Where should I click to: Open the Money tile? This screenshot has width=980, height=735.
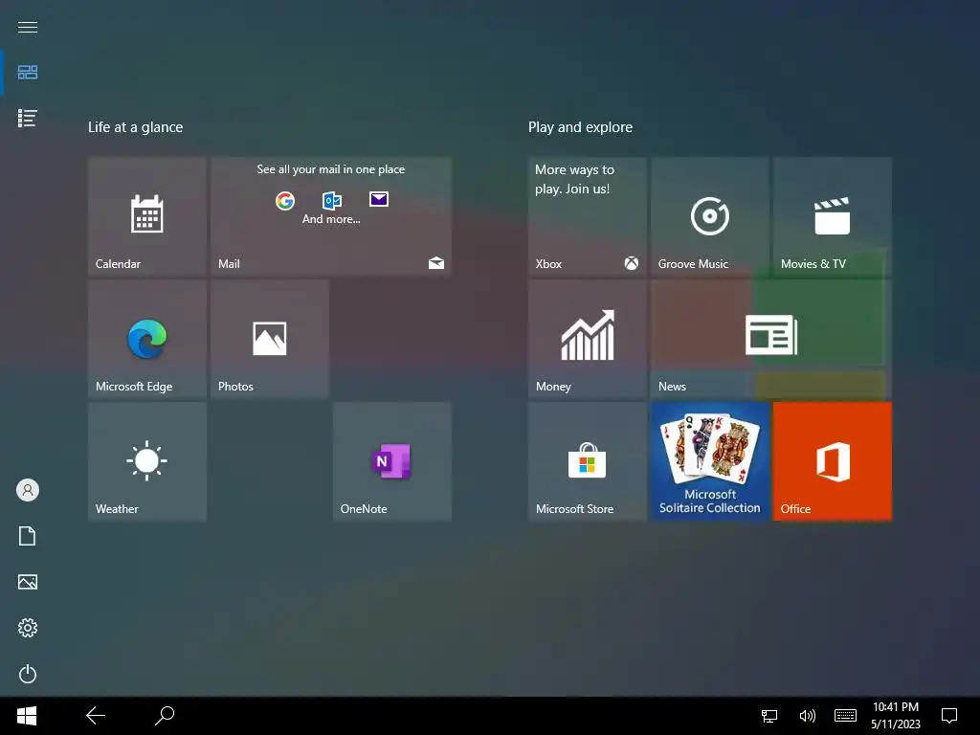[x=588, y=338]
